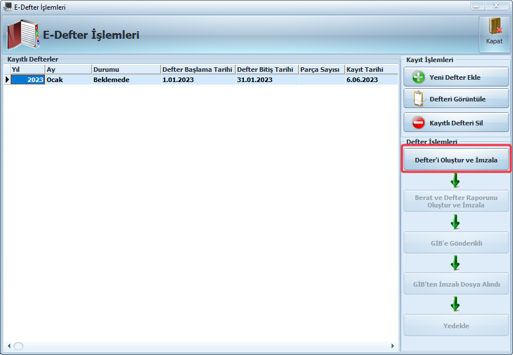Click the horizontal scrollbar right arrow

pos(393,346)
